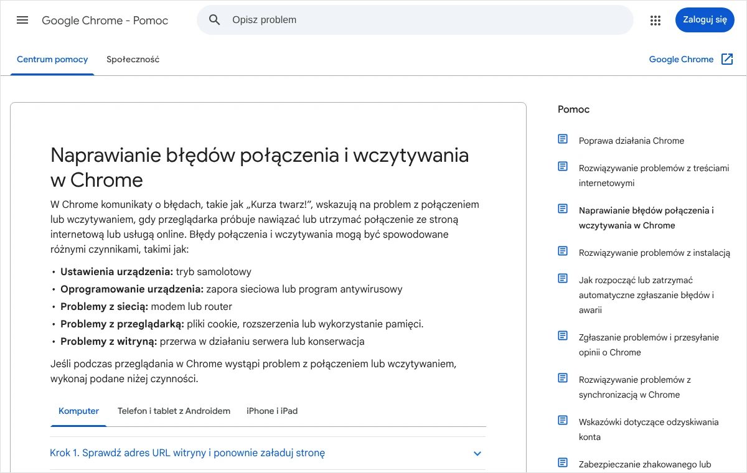Open Jak rozpocząć lub zatrzymać automatyczne zgłaszanie
The width and height of the screenshot is (747, 473).
pyautogui.click(x=646, y=295)
